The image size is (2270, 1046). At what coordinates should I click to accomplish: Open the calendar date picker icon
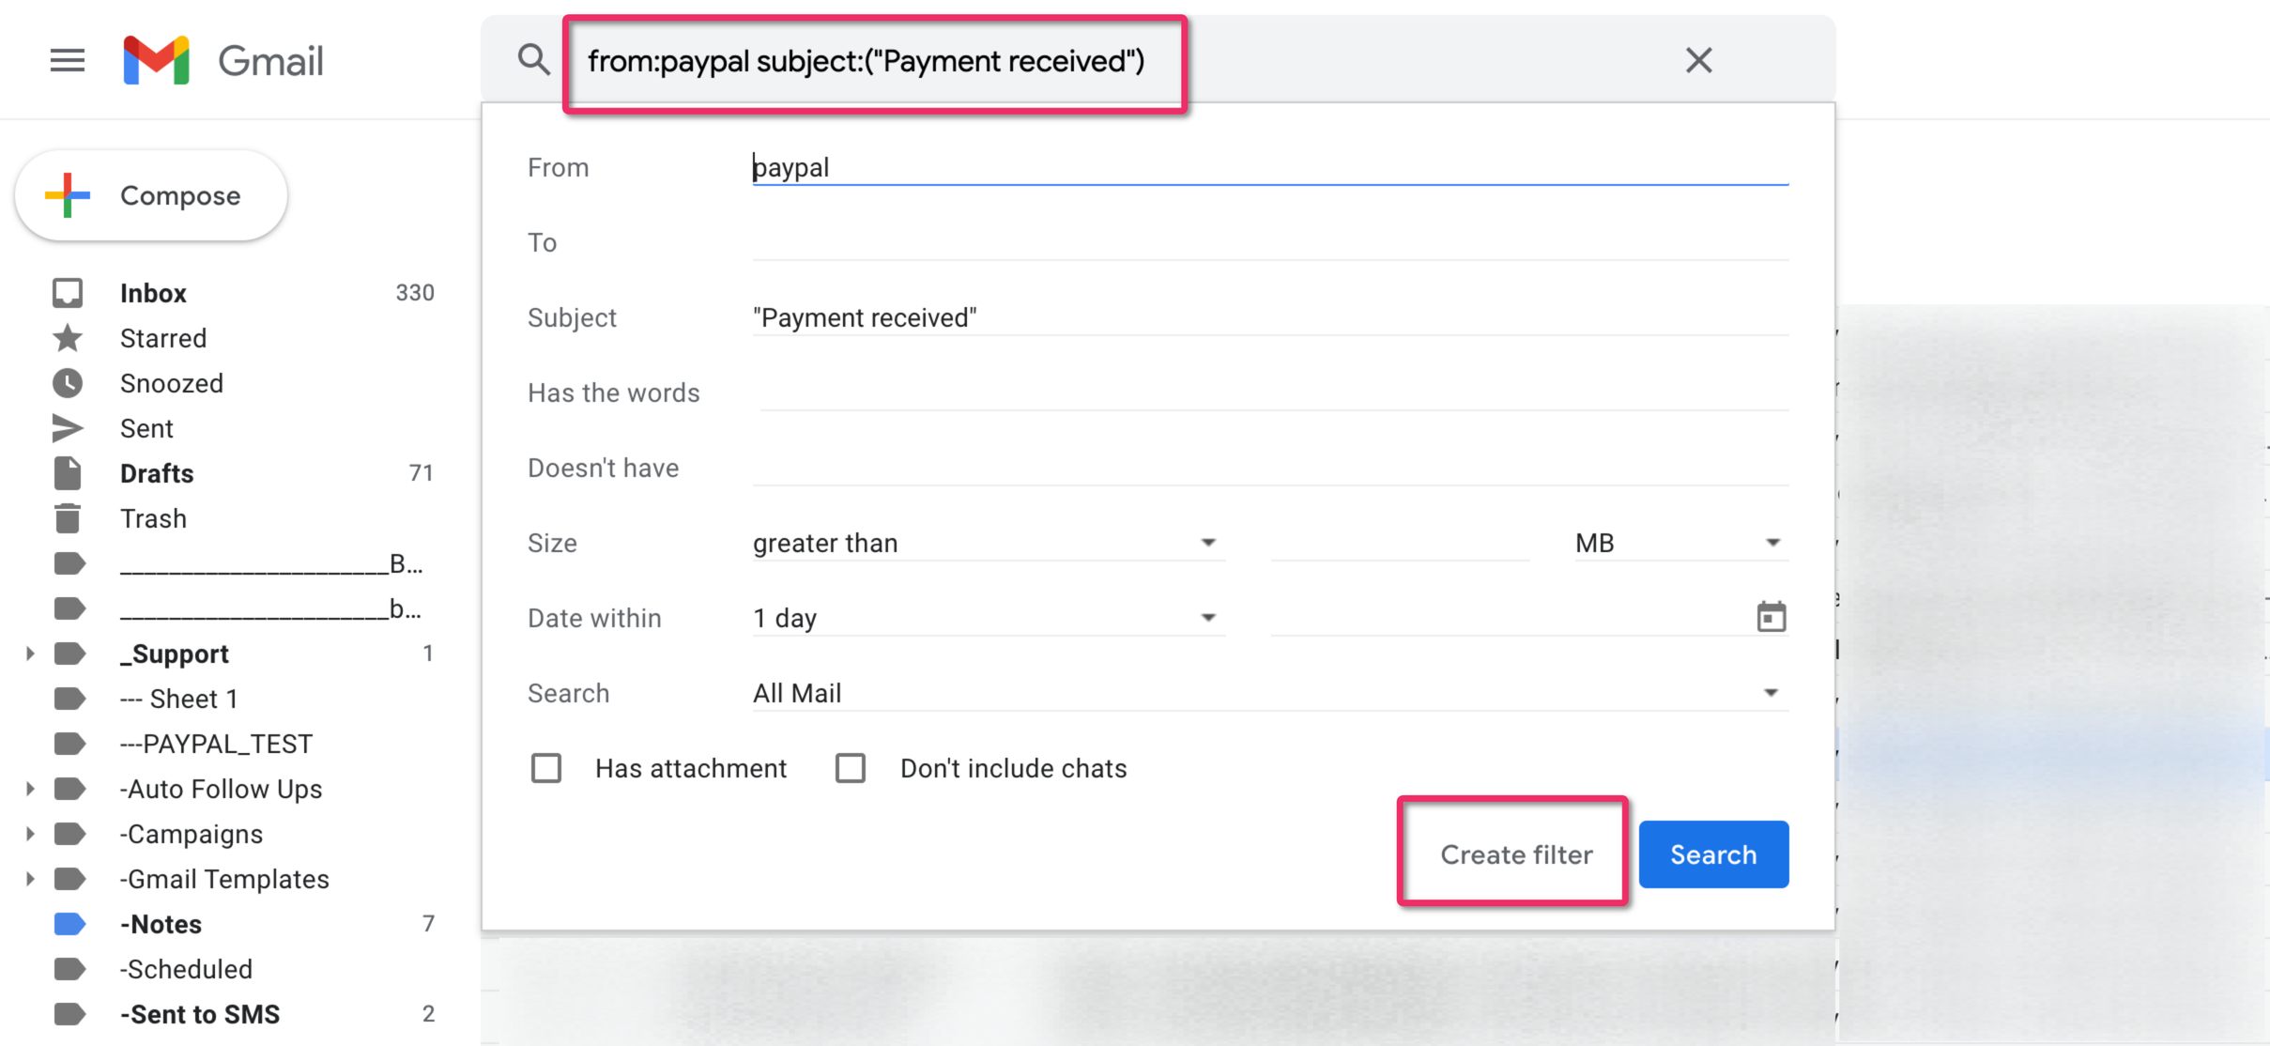coord(1771,617)
